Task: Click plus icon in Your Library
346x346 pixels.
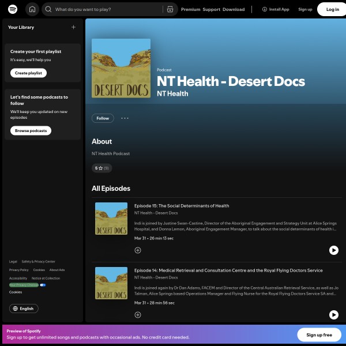Action: tap(73, 27)
